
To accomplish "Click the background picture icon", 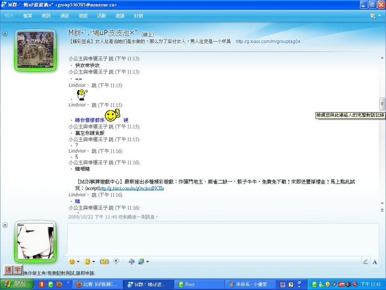I will point(141,261).
